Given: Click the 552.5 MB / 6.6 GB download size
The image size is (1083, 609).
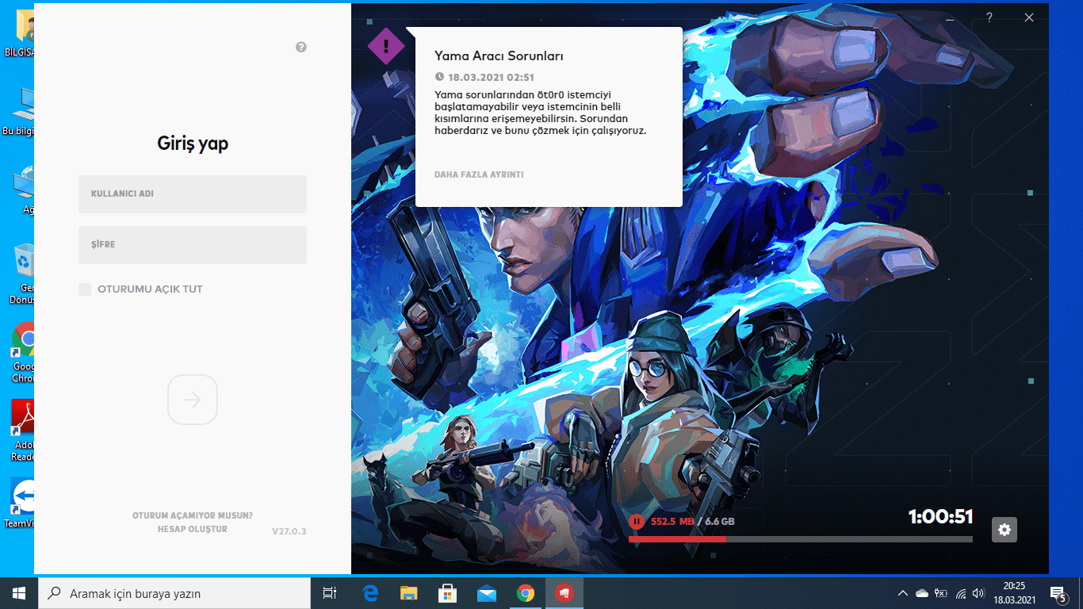Looking at the screenshot, I should click(x=693, y=521).
